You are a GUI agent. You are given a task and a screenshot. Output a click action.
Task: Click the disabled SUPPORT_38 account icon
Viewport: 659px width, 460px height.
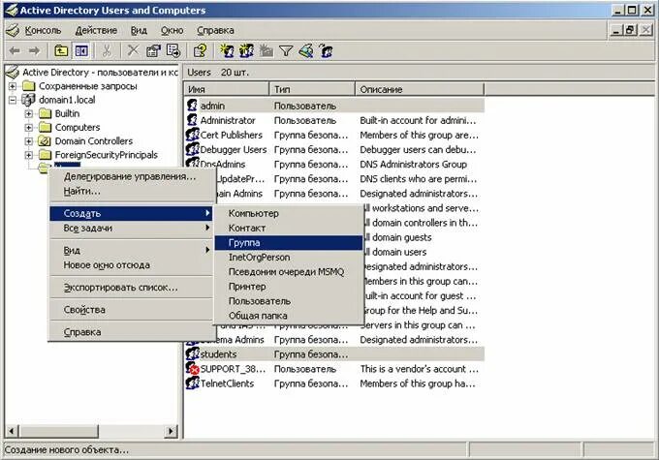pyautogui.click(x=193, y=369)
